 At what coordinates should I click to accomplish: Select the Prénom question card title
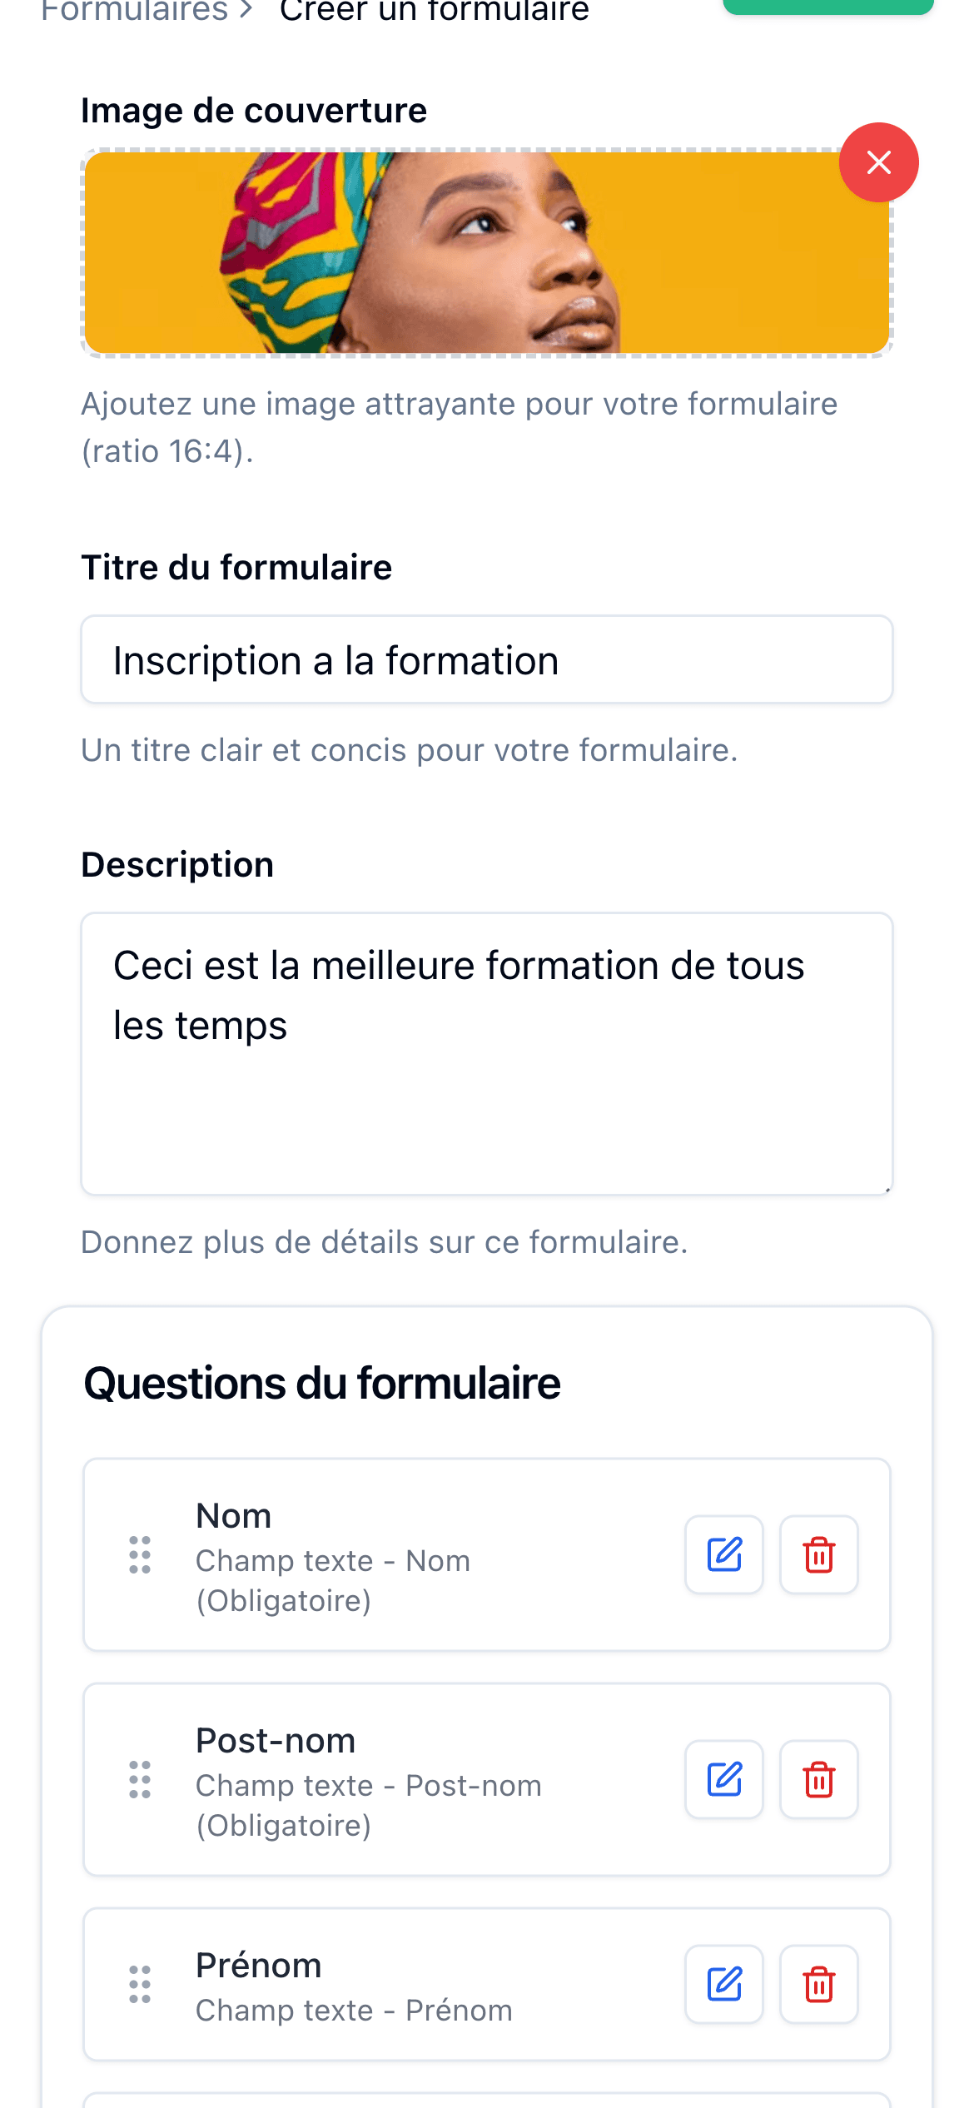click(259, 1966)
